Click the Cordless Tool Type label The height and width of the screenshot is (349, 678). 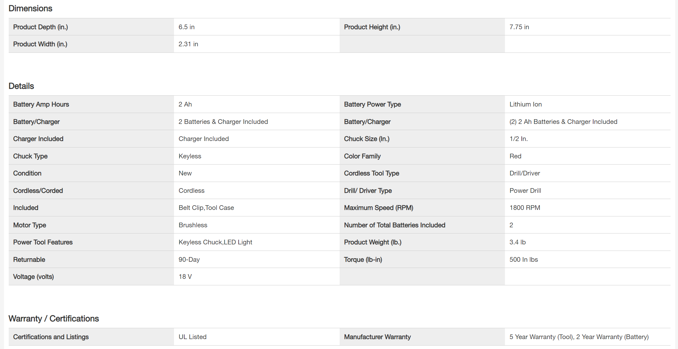(x=371, y=173)
